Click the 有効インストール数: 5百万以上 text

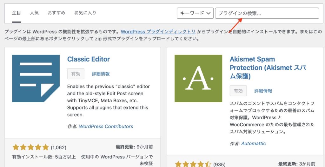pyautogui.click(x=44, y=157)
